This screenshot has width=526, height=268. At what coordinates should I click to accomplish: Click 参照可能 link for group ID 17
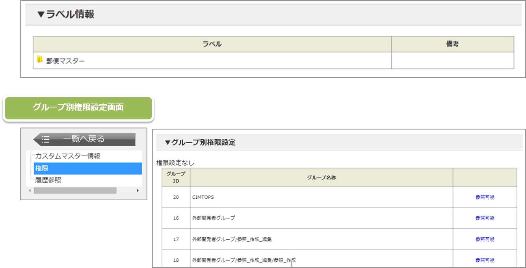tap(485, 239)
